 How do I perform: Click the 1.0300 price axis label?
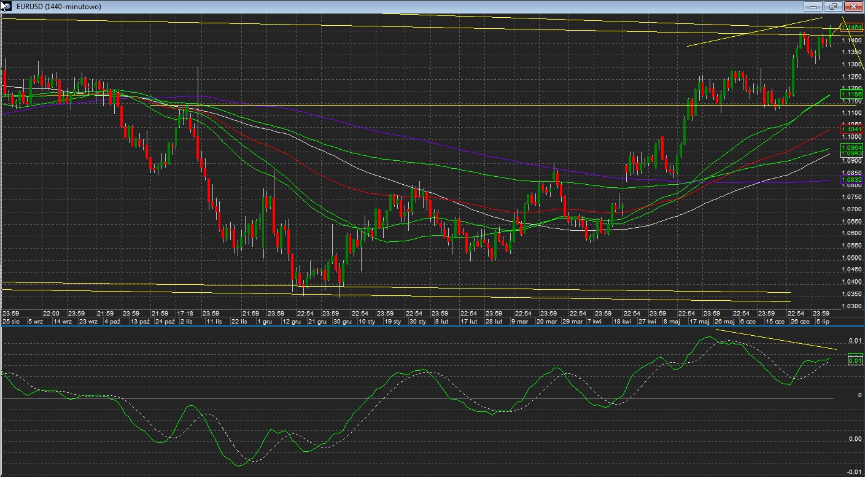[852, 306]
